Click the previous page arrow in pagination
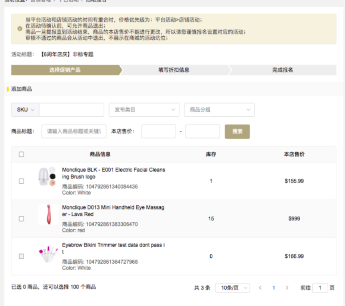The width and height of the screenshot is (345, 306). click(260, 288)
